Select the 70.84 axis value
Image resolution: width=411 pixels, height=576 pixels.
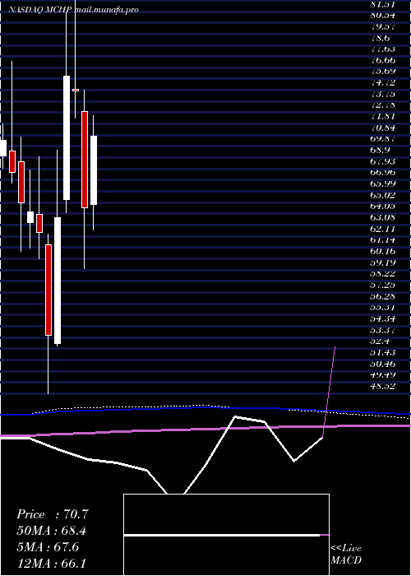[x=382, y=128]
